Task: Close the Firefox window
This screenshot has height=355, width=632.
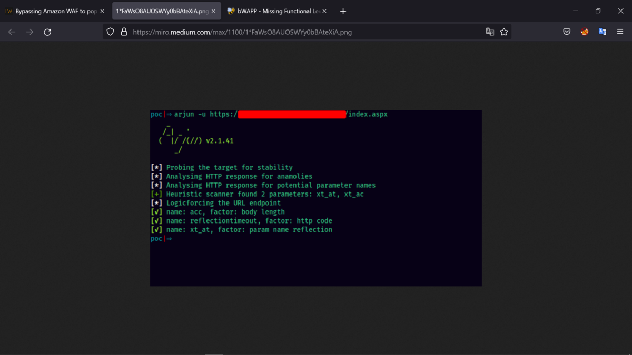Action: [x=620, y=11]
